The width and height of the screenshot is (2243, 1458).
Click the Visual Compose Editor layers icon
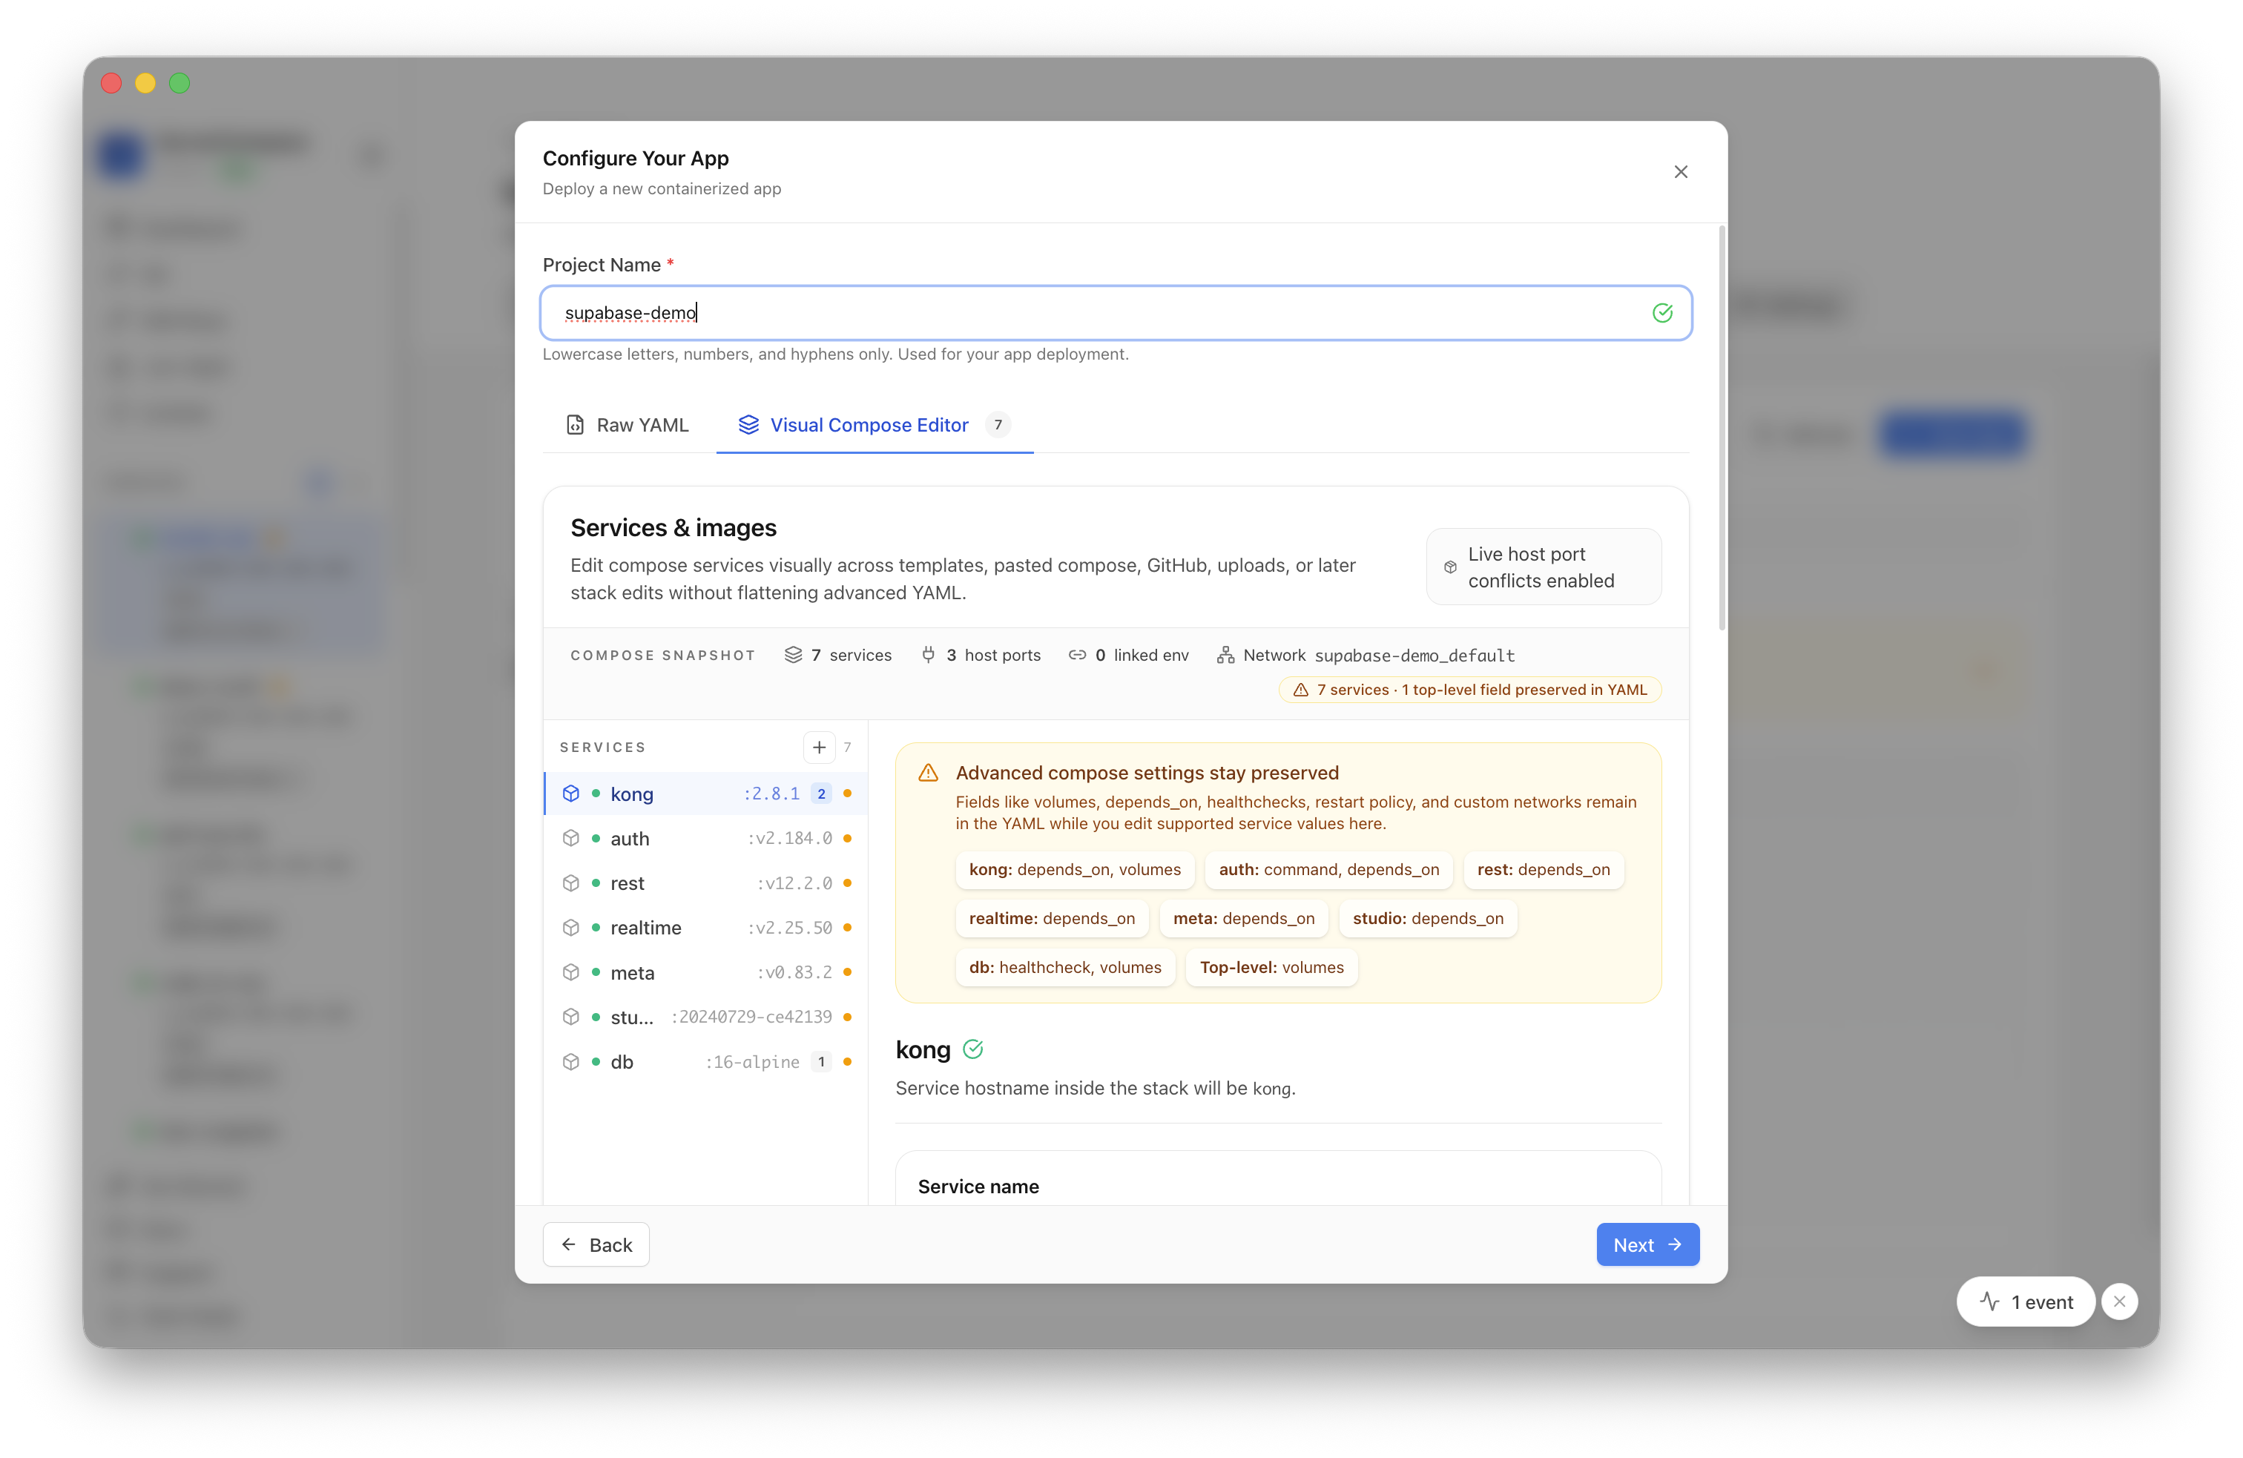click(x=748, y=425)
